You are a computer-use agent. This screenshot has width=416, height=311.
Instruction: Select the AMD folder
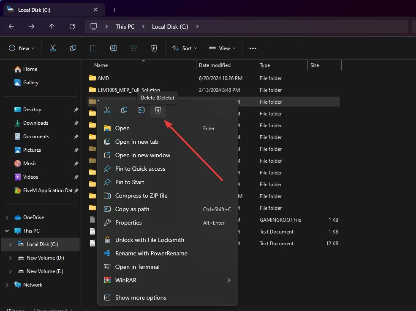point(214,78)
